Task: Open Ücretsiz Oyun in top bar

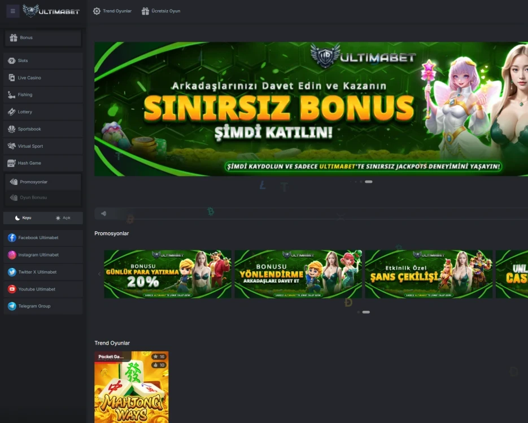Action: click(161, 11)
